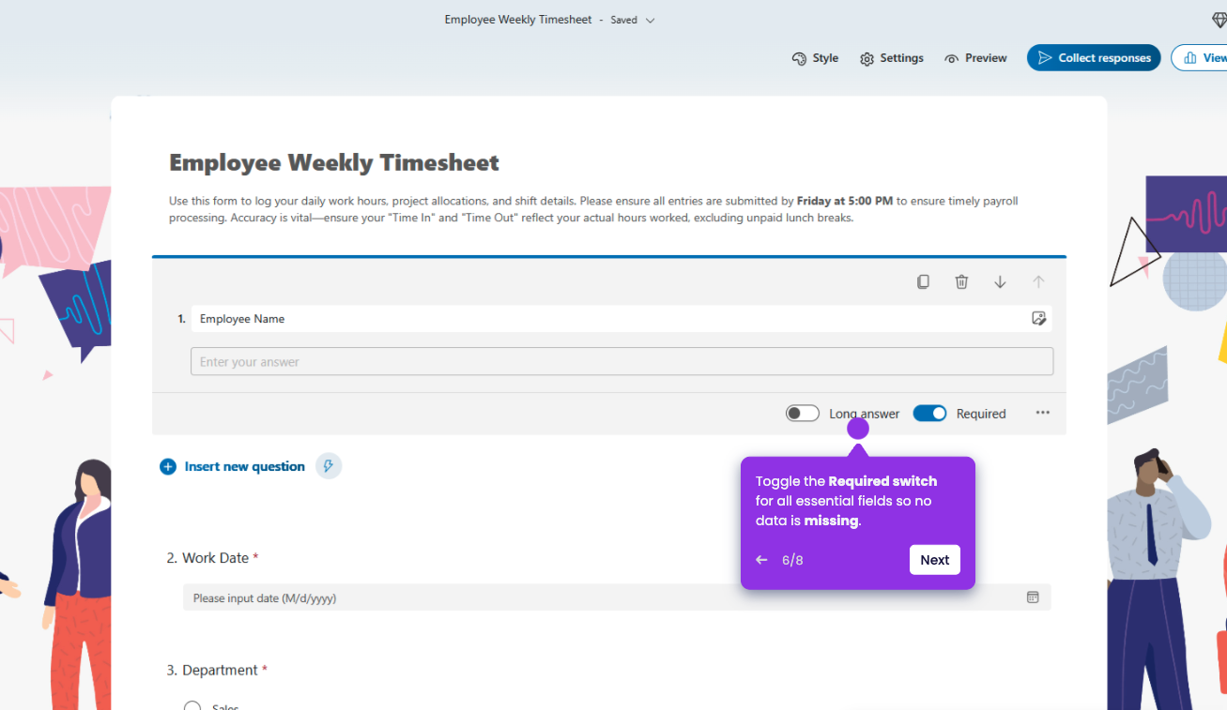The height and width of the screenshot is (710, 1227).
Task: Preview the timesheet form
Action: click(x=975, y=58)
